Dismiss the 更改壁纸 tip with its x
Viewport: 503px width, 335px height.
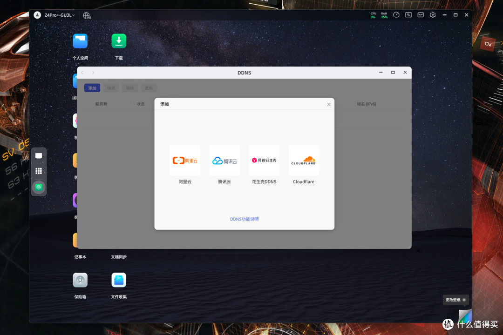point(464,300)
